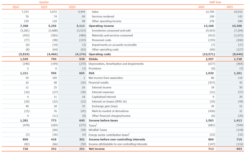Select Windfall Taxes half-year value '(118)'
Image resolution: width=248 pixels, height=152 pixels.
[x=239, y=130]
